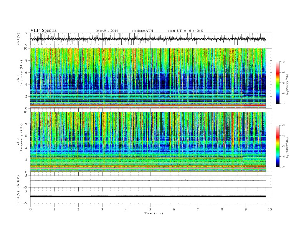Click the "4" tick on ch.2 frequency axis

(27, 148)
